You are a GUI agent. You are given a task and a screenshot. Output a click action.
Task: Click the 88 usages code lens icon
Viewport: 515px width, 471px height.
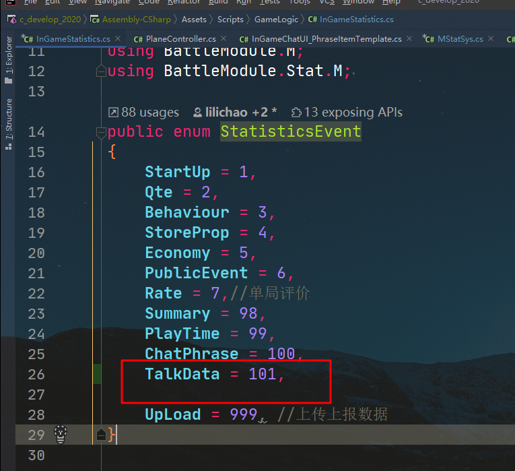(113, 113)
